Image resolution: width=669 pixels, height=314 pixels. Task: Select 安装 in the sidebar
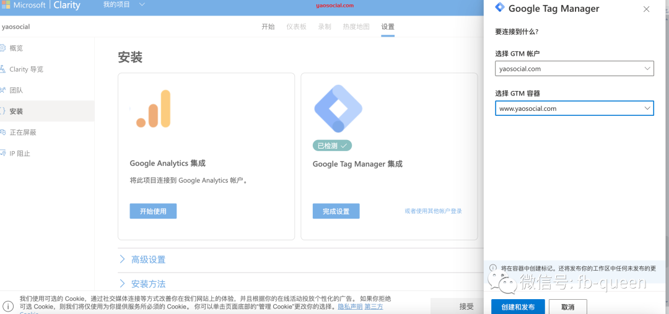(x=47, y=111)
